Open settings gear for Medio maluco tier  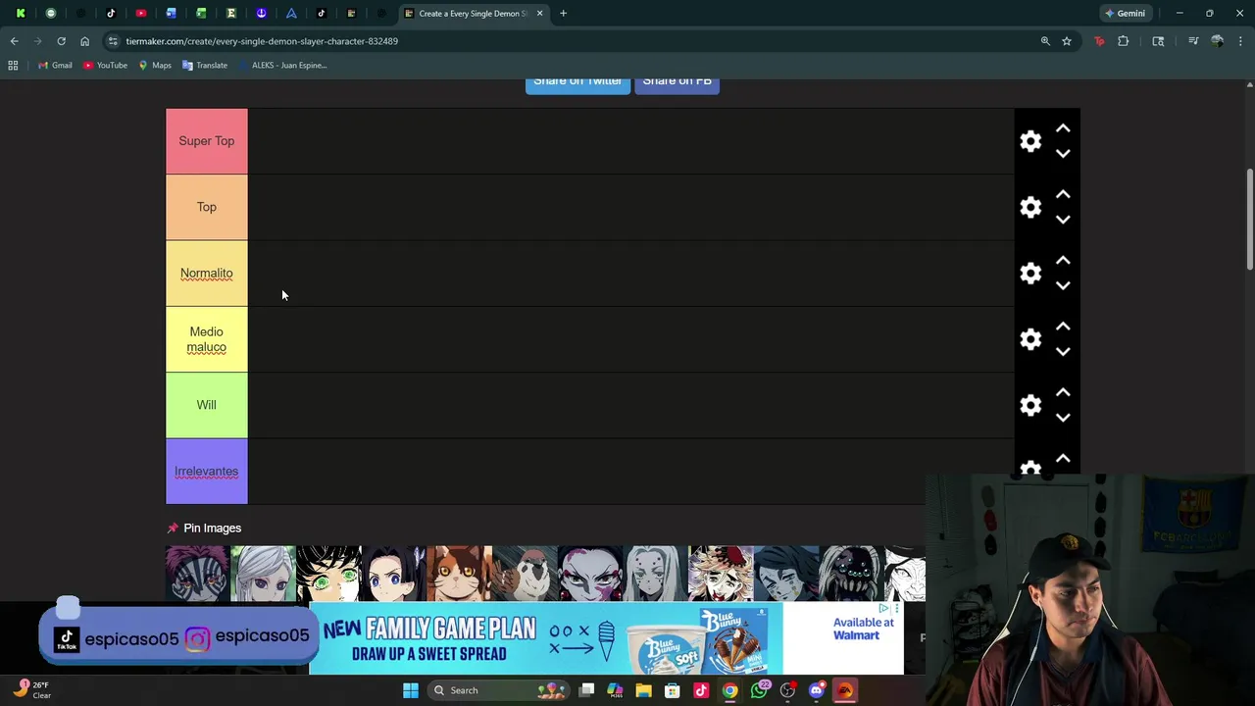[1030, 339]
